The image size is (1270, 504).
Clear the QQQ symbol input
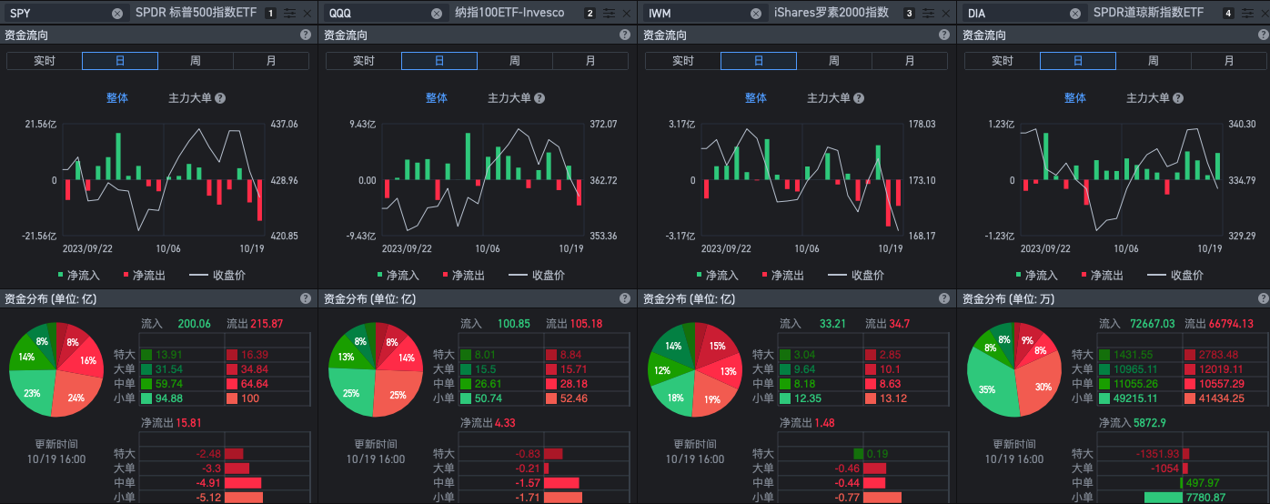click(437, 13)
